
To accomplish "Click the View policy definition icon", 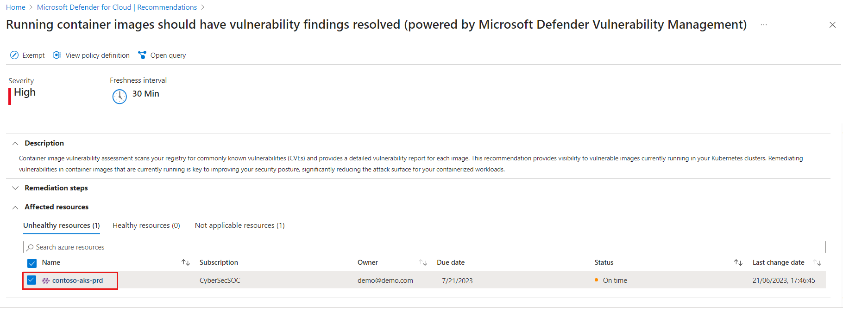I will [x=57, y=55].
